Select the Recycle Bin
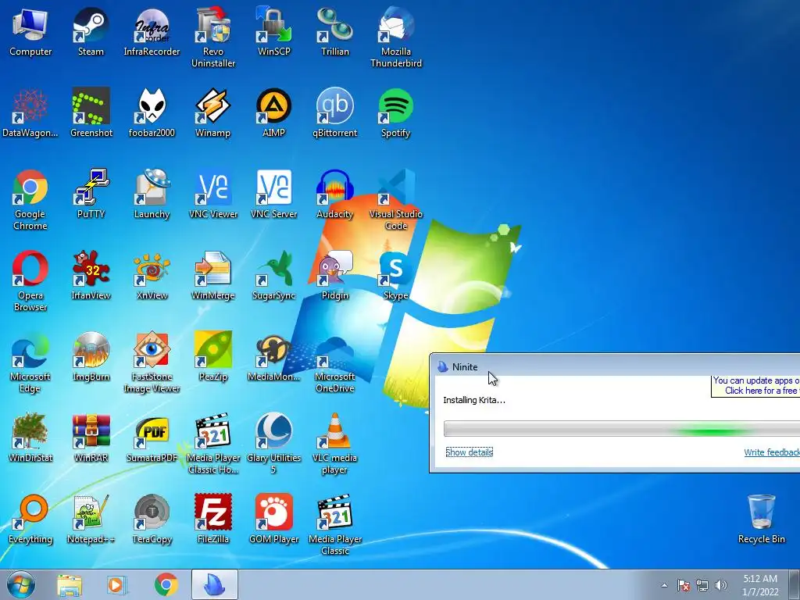 click(761, 519)
